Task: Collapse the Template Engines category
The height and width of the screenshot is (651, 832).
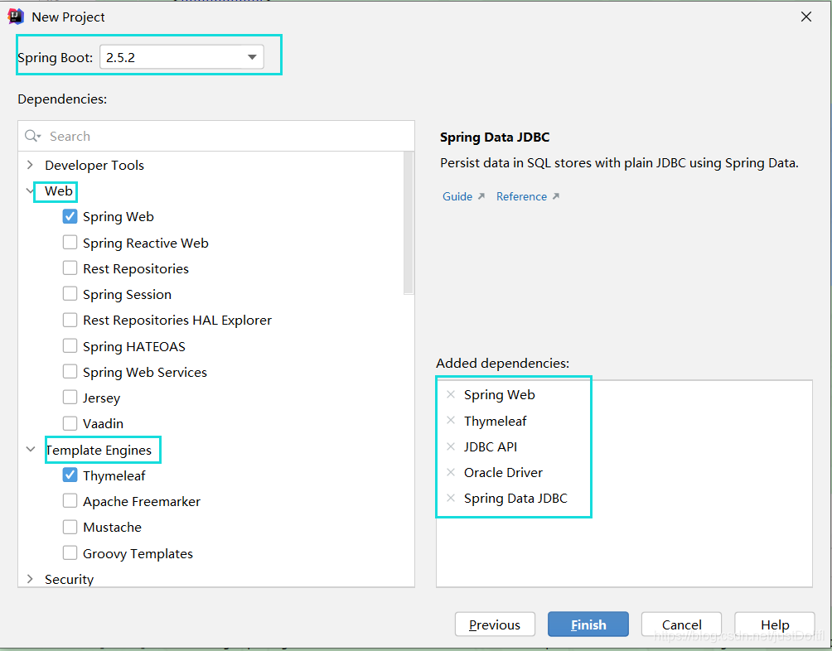Action: pyautogui.click(x=31, y=450)
